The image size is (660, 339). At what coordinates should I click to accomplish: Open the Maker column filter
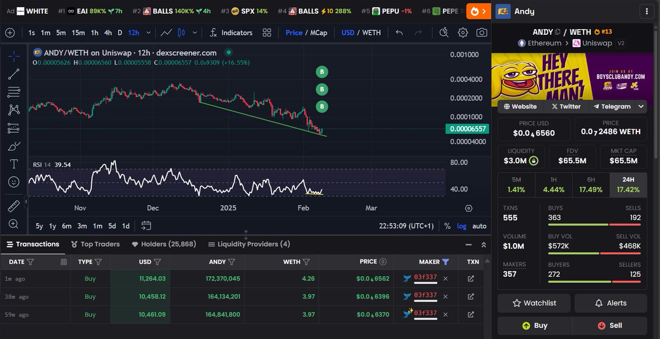pos(446,261)
